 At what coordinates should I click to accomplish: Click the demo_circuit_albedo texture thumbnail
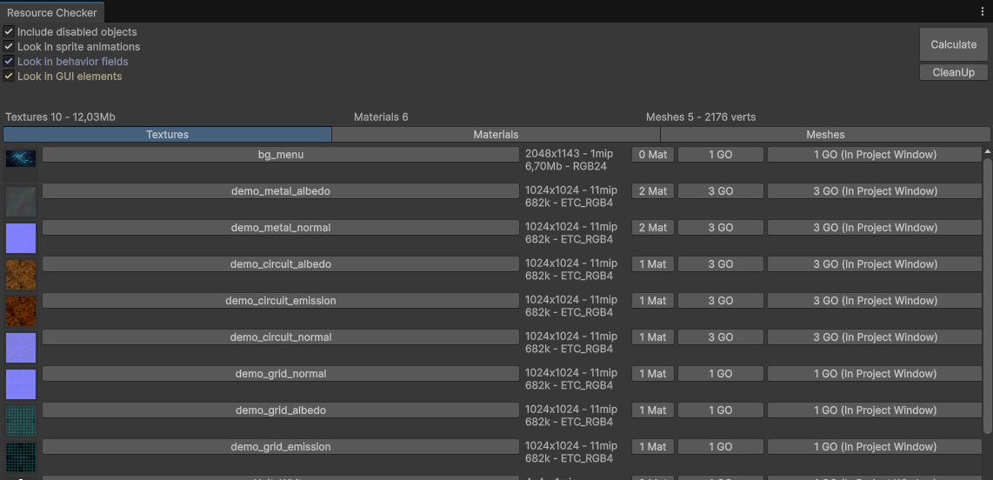click(x=21, y=275)
